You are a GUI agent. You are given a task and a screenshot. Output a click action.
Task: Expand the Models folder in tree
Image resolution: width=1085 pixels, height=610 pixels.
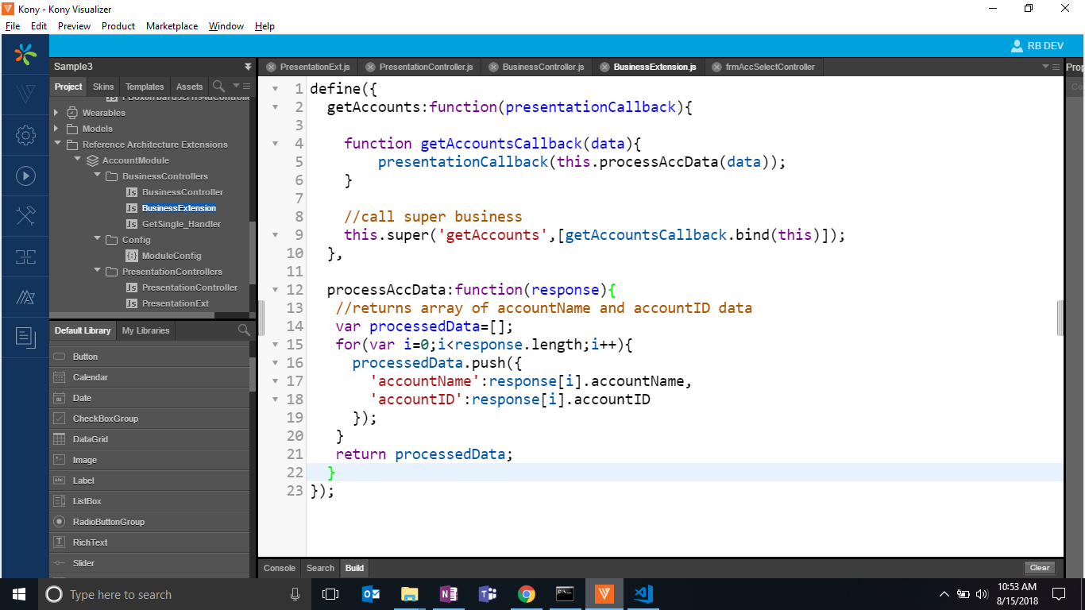[57, 129]
